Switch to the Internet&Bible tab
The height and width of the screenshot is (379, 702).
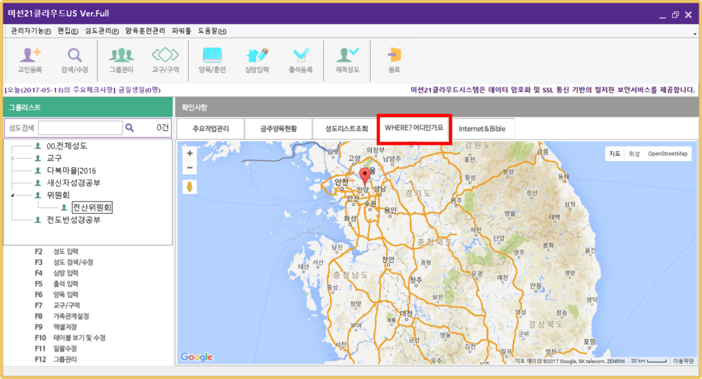click(482, 129)
